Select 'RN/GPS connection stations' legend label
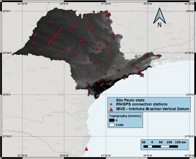Viewport: 196px width, 159px height. tap(142, 104)
